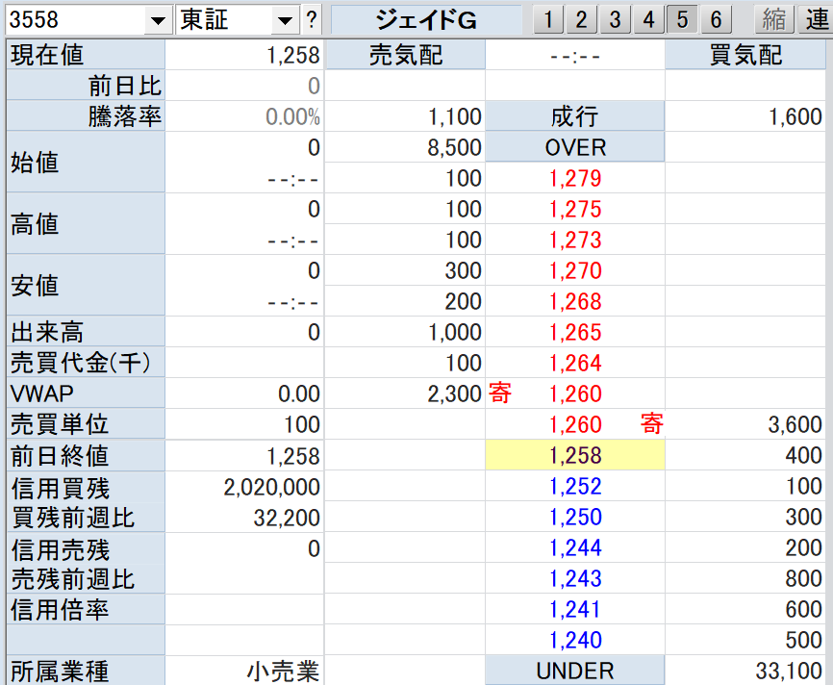
Task: Click the OVER row label
Action: click(575, 148)
